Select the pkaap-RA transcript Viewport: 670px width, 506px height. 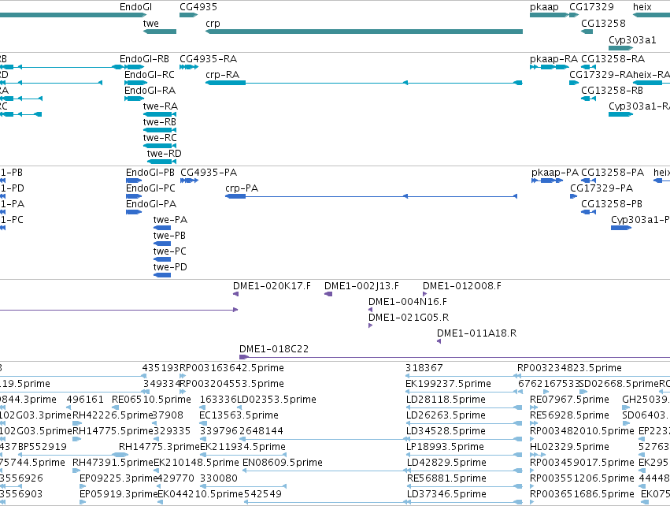pyautogui.click(x=550, y=67)
